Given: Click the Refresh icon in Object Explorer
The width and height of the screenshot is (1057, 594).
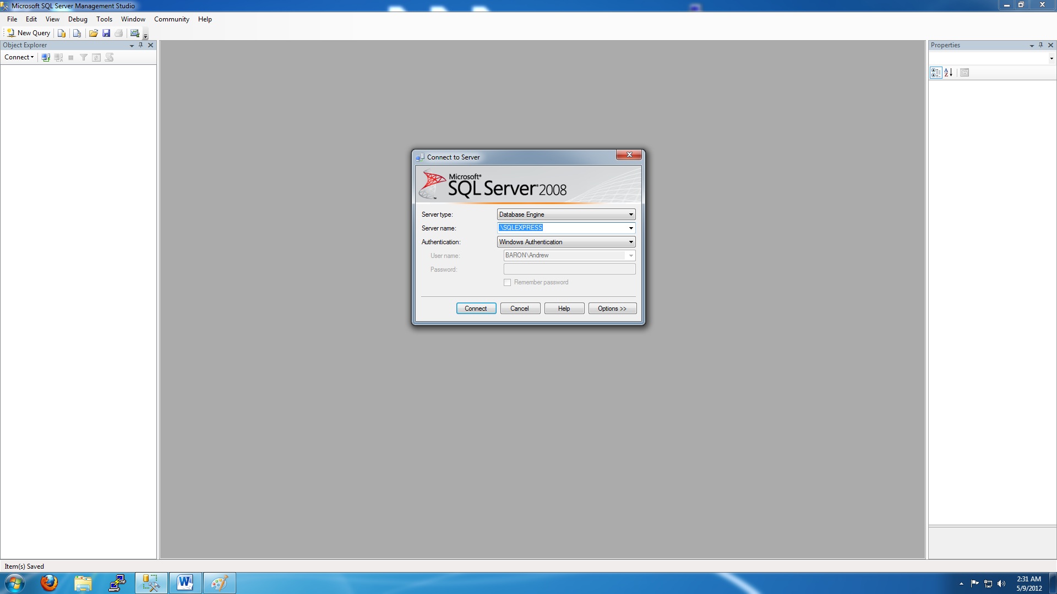Looking at the screenshot, I should coord(96,57).
